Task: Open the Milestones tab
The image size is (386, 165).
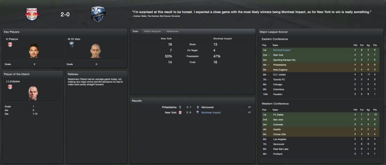Action: pyautogui.click(x=172, y=31)
